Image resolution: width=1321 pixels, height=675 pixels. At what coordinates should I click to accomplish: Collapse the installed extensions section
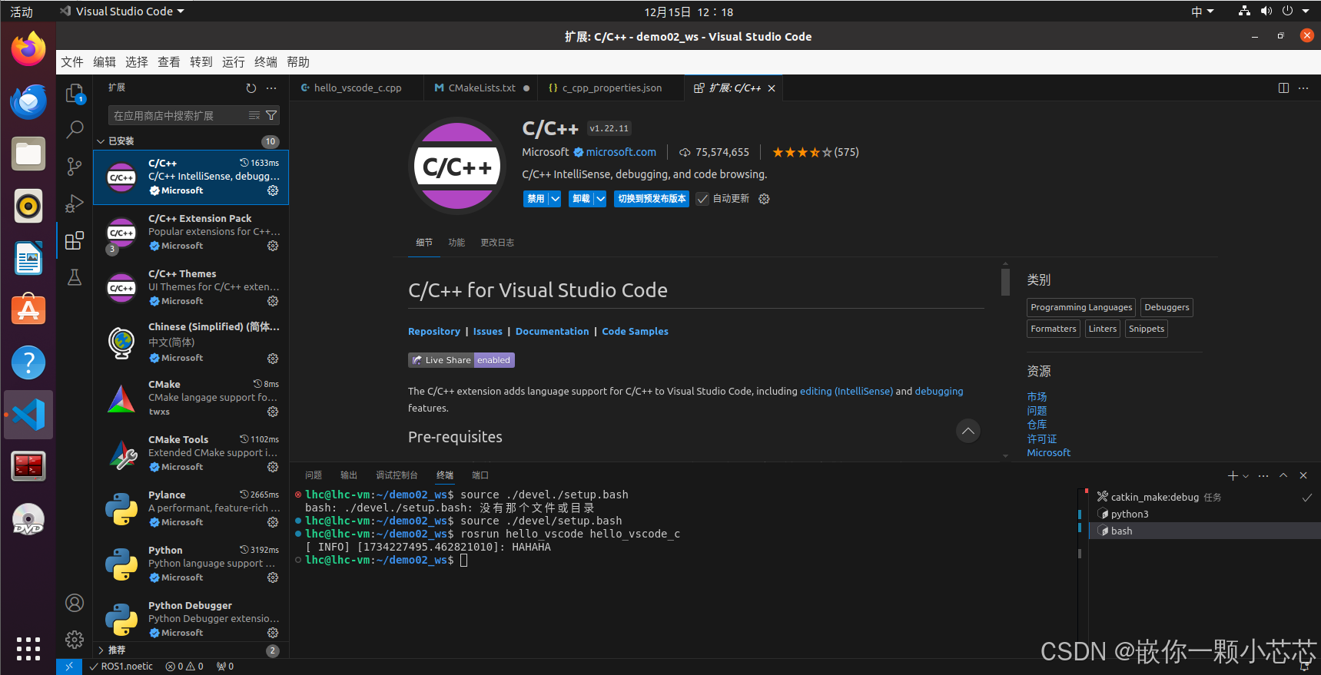[x=101, y=141]
